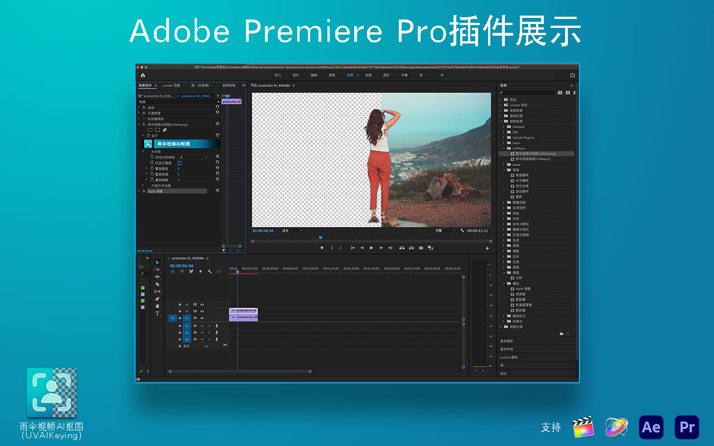Select the Ripple Edit tool
This screenshot has height=446, width=714.
pos(157,277)
